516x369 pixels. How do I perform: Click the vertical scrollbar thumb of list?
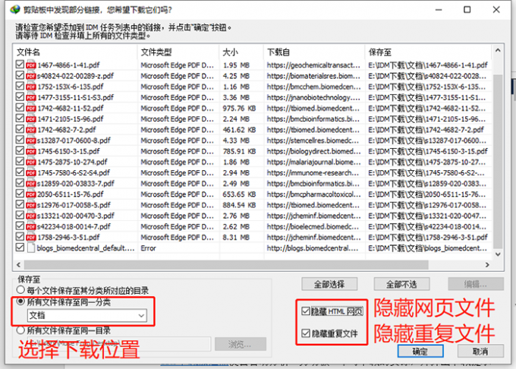coord(498,161)
